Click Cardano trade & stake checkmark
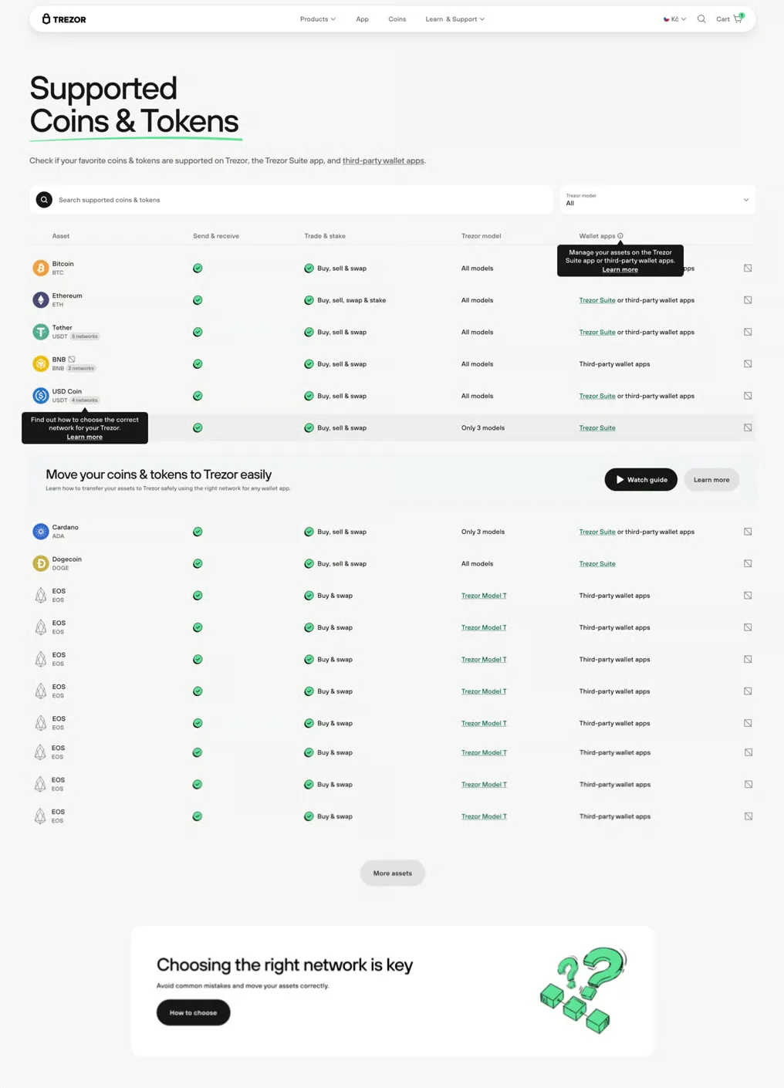The height and width of the screenshot is (1088, 784). click(309, 532)
